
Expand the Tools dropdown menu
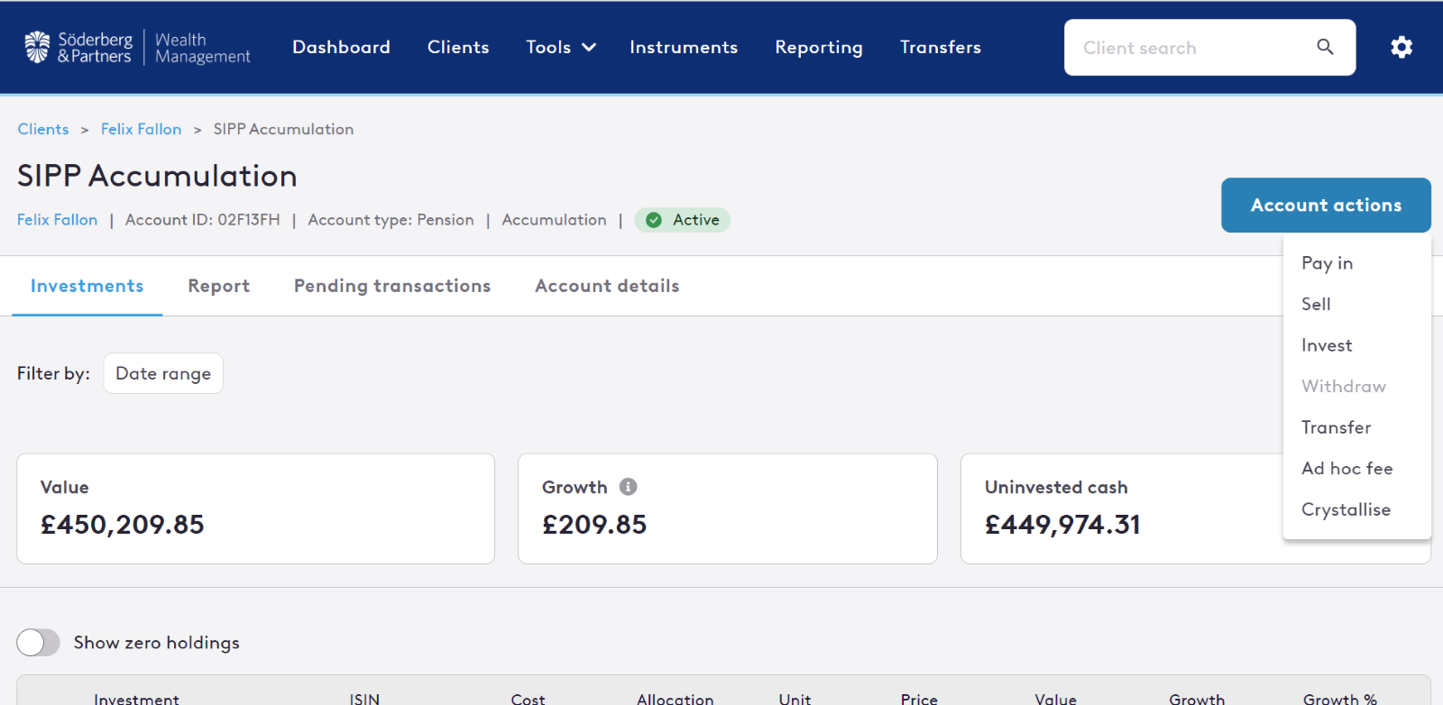point(561,47)
